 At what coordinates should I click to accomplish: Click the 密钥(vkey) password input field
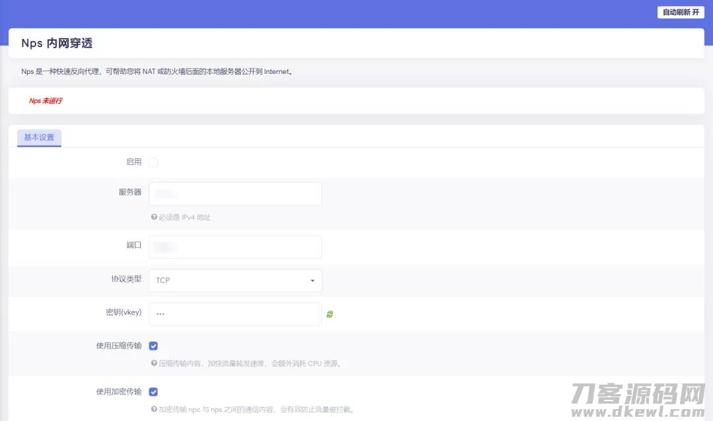pyautogui.click(x=235, y=314)
